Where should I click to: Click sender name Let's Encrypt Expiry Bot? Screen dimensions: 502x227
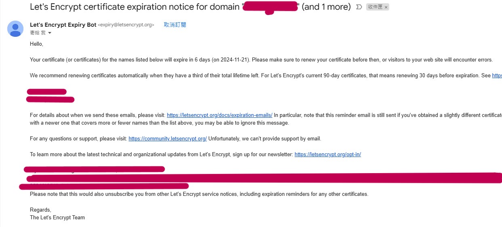pyautogui.click(x=63, y=25)
